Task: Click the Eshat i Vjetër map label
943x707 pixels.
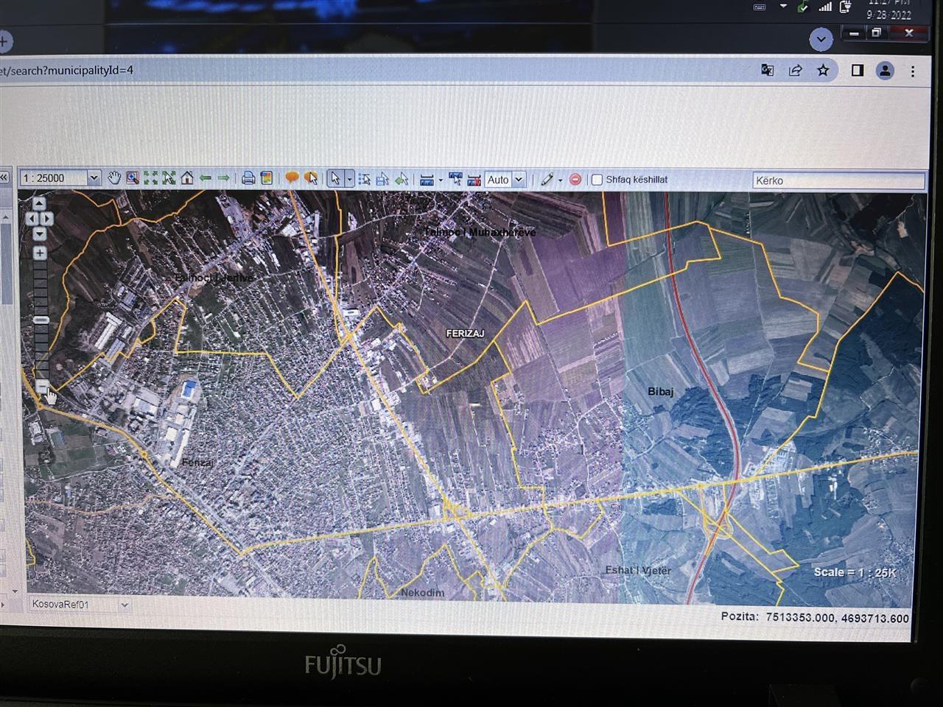Action: pyautogui.click(x=638, y=570)
